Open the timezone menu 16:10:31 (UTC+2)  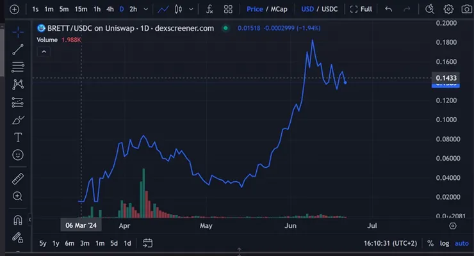(390, 243)
